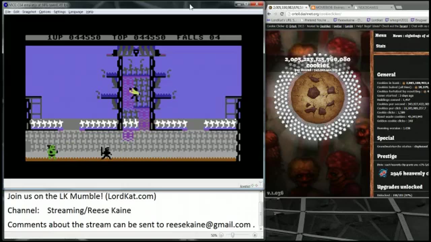This screenshot has width=431, height=242.
Task: Reload the Cookie Clicker page
Action: [282, 14]
